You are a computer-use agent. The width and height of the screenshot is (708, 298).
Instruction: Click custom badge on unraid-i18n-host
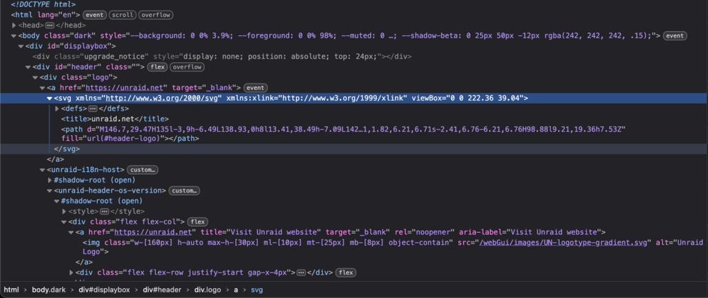click(x=142, y=170)
